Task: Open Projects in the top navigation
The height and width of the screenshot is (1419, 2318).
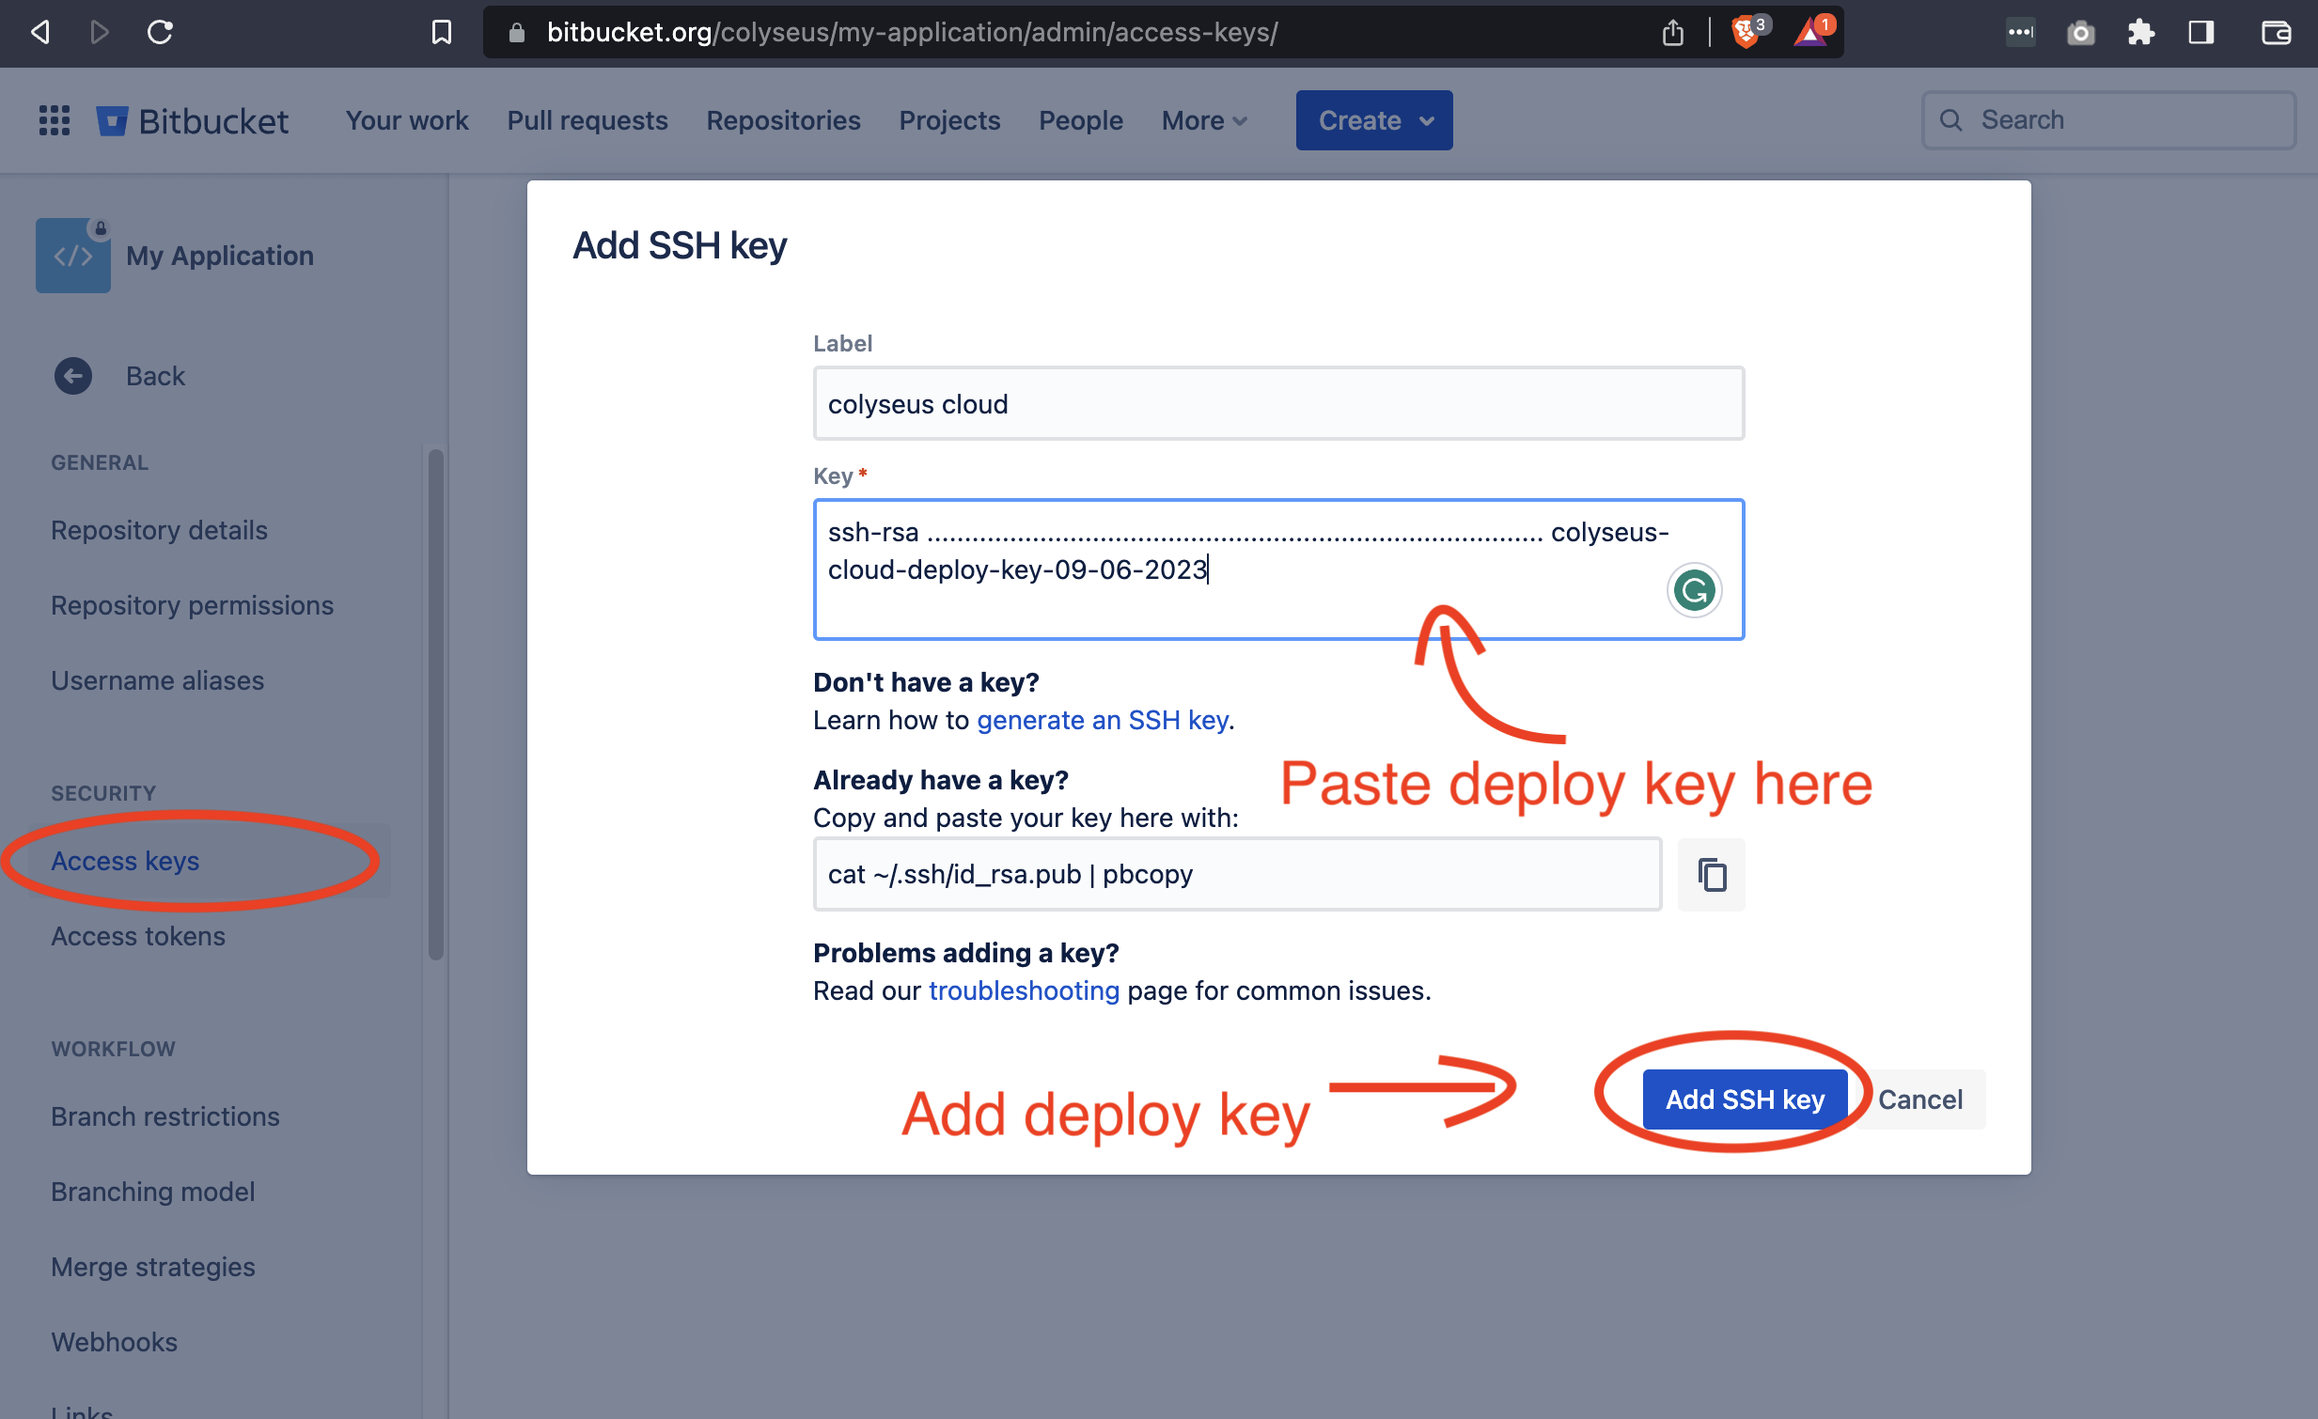Action: 949,120
